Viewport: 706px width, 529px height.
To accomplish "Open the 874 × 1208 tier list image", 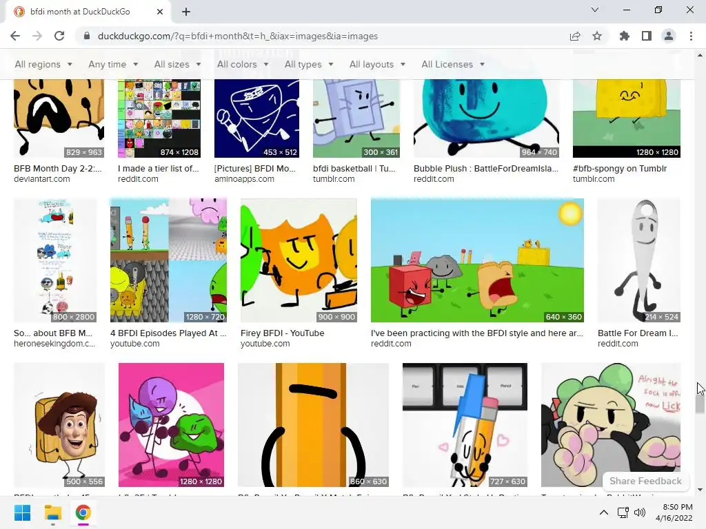I will coord(159,118).
